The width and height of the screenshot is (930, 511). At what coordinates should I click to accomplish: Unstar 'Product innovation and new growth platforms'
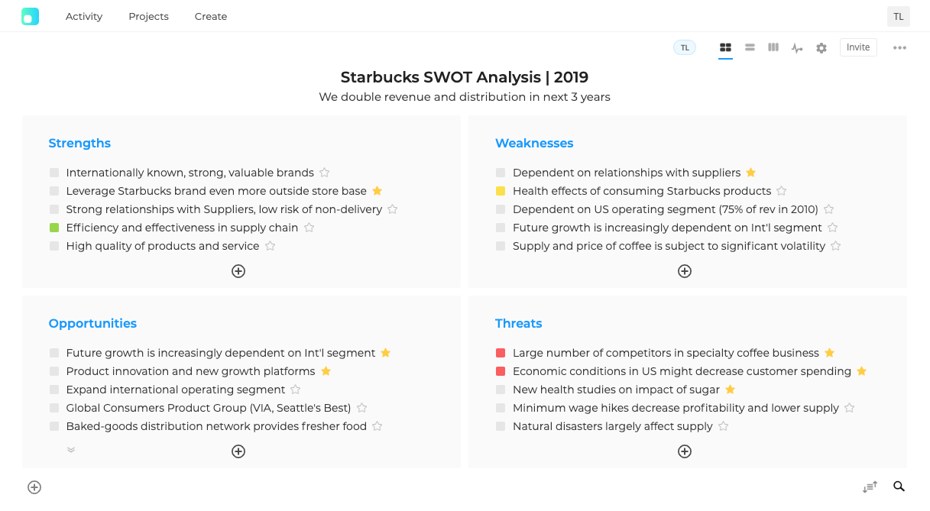click(x=326, y=371)
